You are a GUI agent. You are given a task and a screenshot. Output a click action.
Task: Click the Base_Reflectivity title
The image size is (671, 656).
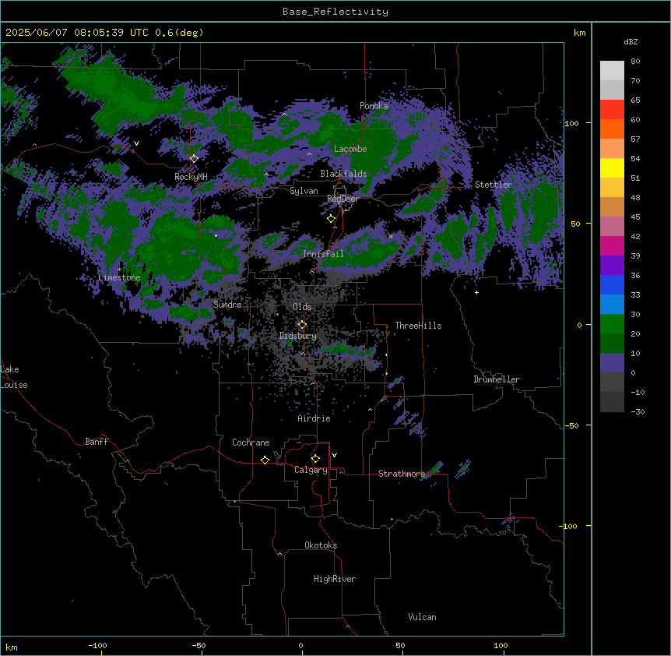335,12
